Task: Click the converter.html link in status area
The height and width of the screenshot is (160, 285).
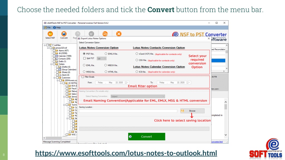Action: pos(217,142)
